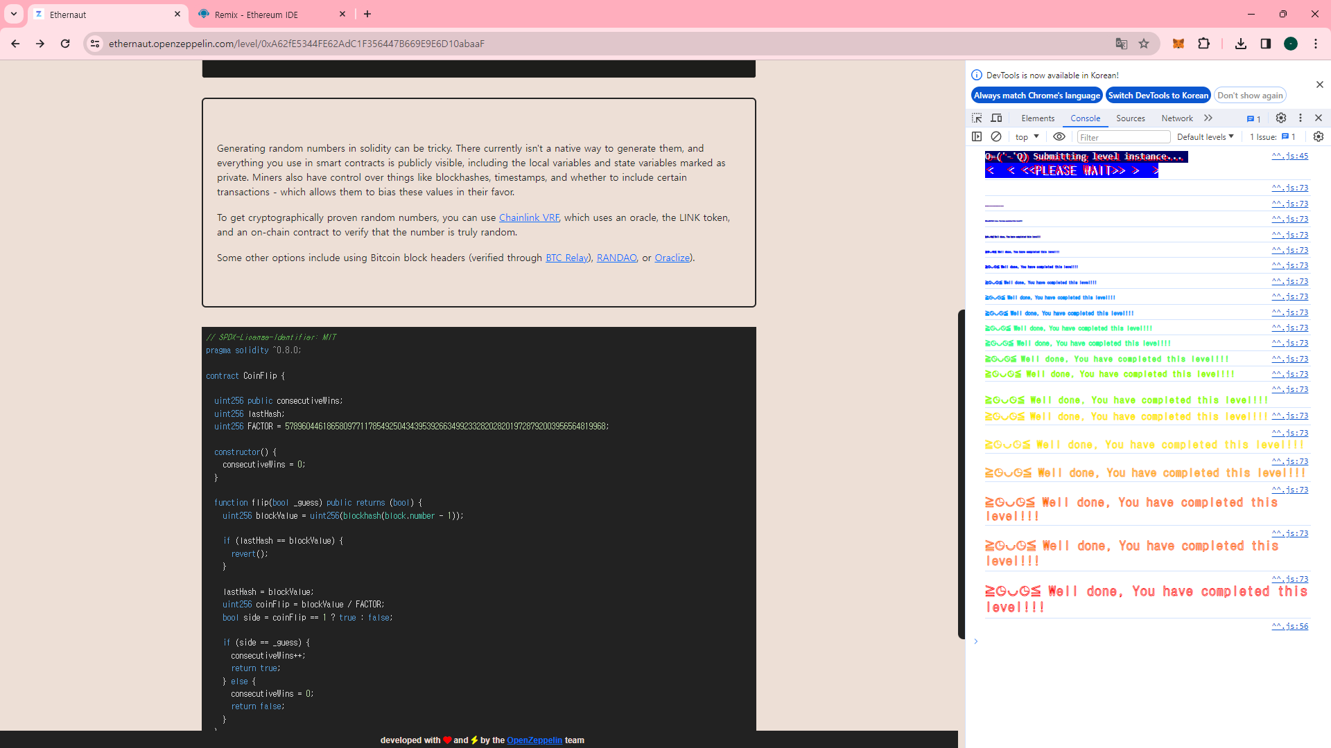
Task: Toggle the console sidebar
Action: (977, 136)
